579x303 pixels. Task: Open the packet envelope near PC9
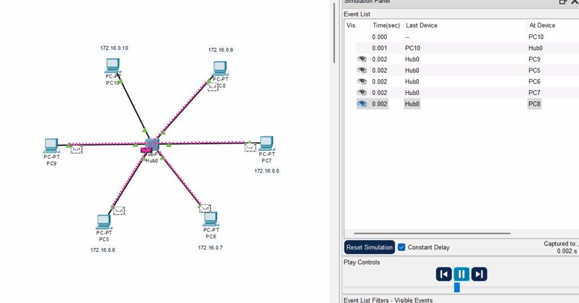point(76,149)
